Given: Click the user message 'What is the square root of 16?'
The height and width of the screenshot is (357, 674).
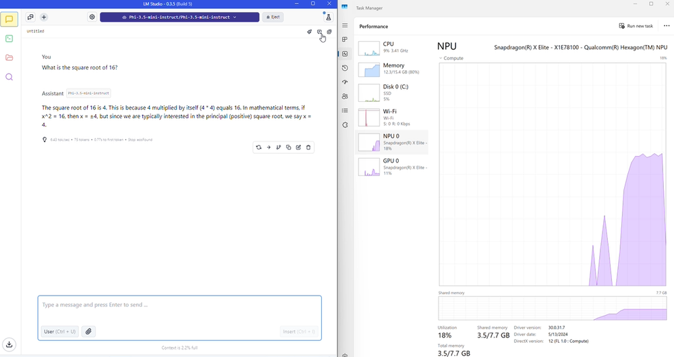Looking at the screenshot, I should pyautogui.click(x=80, y=67).
